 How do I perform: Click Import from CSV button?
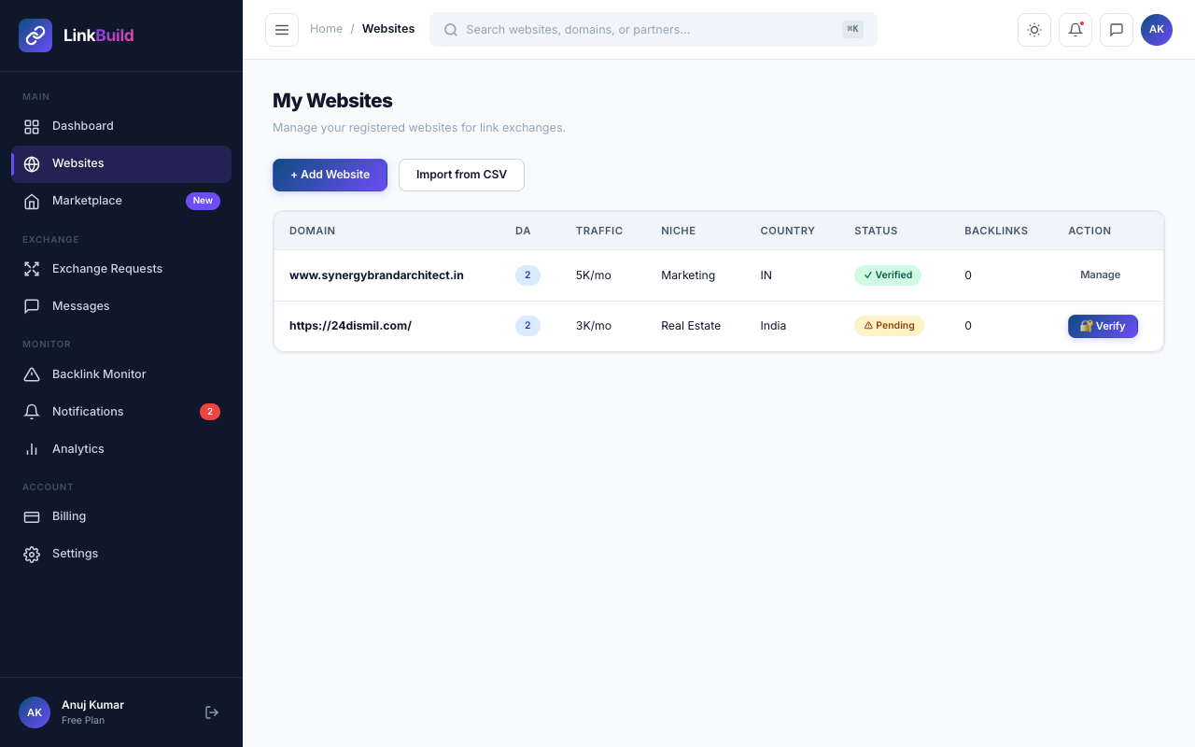[x=461, y=175]
